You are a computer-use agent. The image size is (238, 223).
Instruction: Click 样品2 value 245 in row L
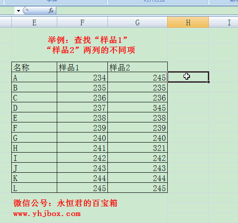138,188
